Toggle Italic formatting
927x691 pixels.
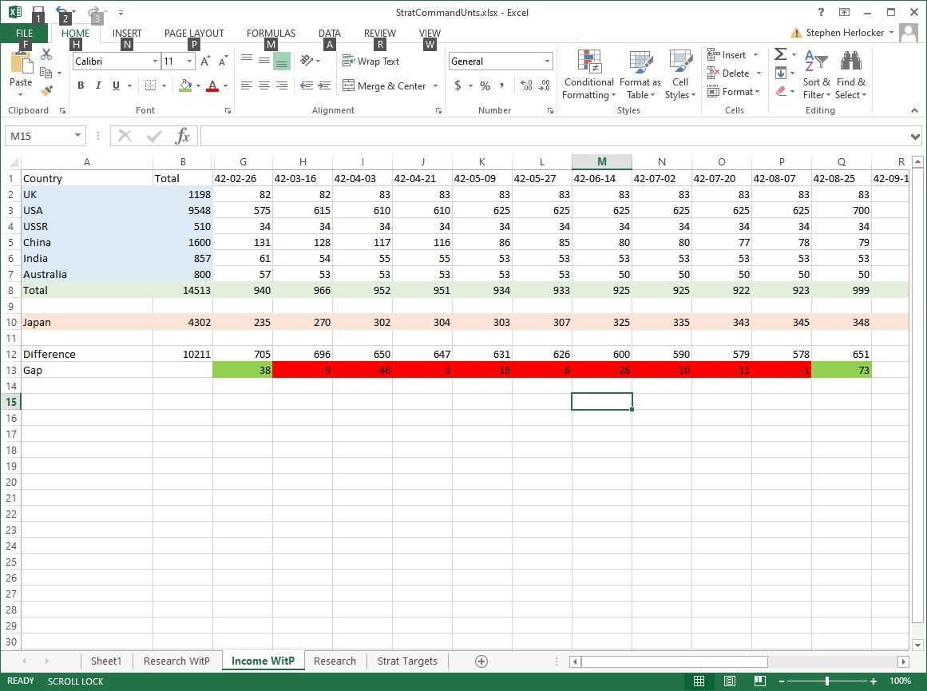point(98,85)
